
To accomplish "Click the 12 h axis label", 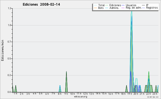I will tap(85, 94).
